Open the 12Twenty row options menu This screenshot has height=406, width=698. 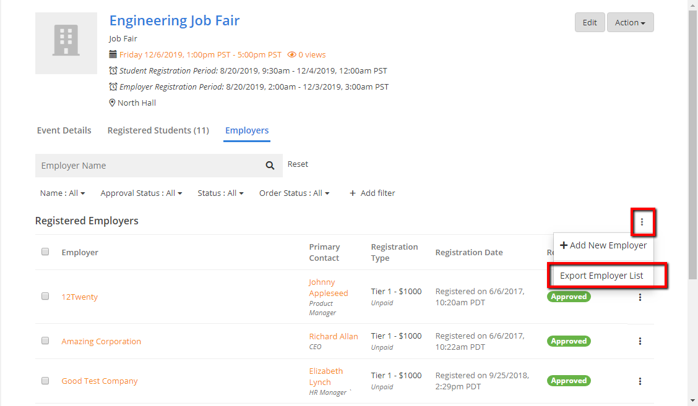640,297
